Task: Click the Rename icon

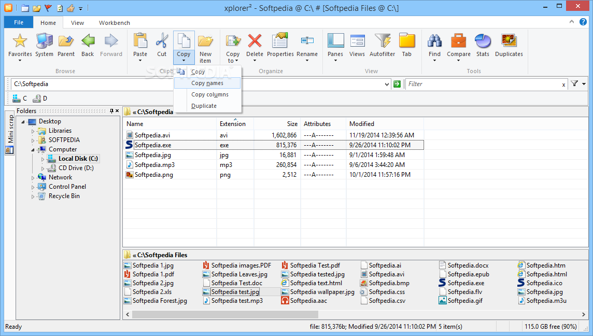Action: click(x=307, y=40)
